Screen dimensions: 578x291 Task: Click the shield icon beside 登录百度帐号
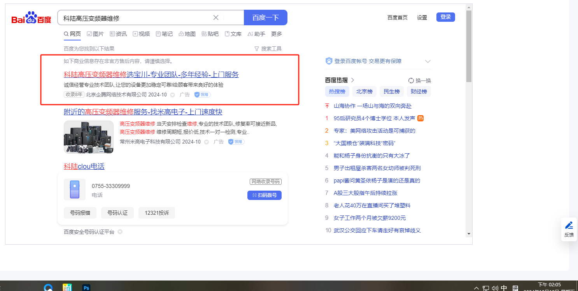(329, 61)
